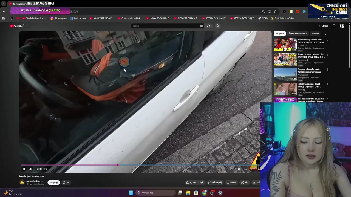Open the samochodoza channel avatar

(22, 182)
